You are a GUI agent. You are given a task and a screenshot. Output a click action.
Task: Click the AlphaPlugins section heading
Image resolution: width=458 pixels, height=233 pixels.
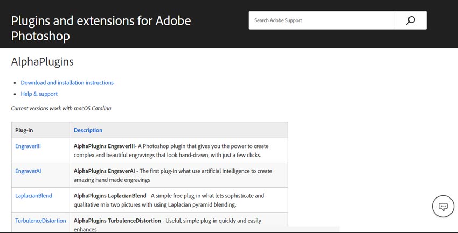click(x=42, y=62)
